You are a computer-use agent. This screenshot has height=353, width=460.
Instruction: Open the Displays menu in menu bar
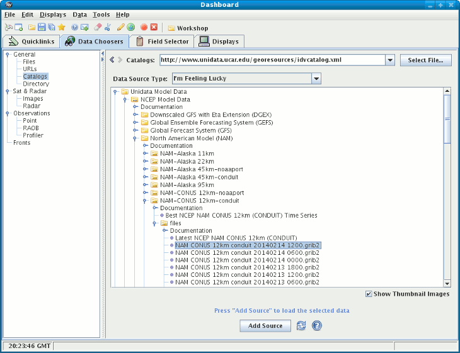tap(52, 14)
